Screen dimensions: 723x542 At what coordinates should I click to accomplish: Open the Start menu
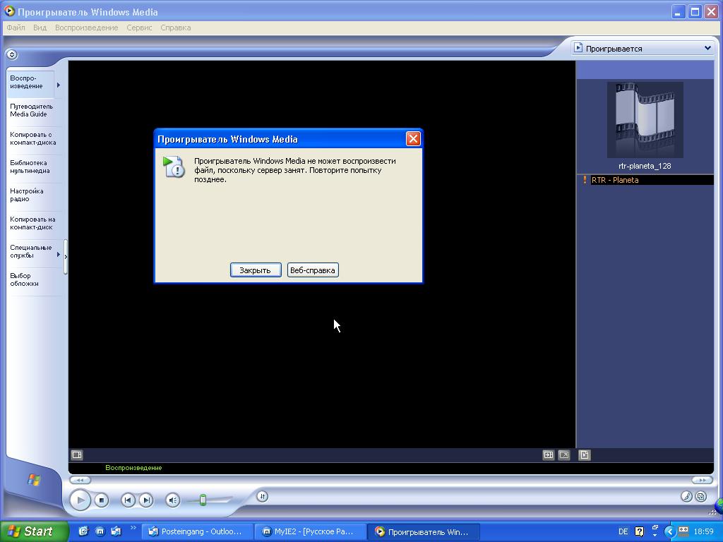[x=34, y=531]
